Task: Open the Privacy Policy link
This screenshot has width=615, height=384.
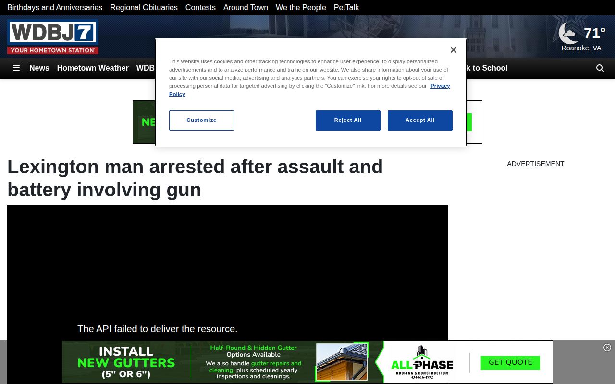Action: [x=440, y=86]
